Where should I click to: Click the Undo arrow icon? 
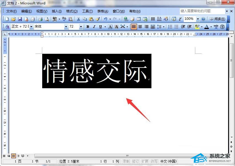pos(106,19)
